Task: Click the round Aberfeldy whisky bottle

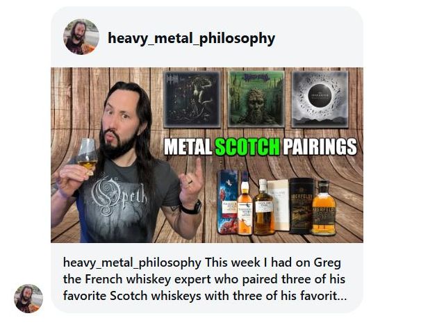Action: (x=324, y=208)
